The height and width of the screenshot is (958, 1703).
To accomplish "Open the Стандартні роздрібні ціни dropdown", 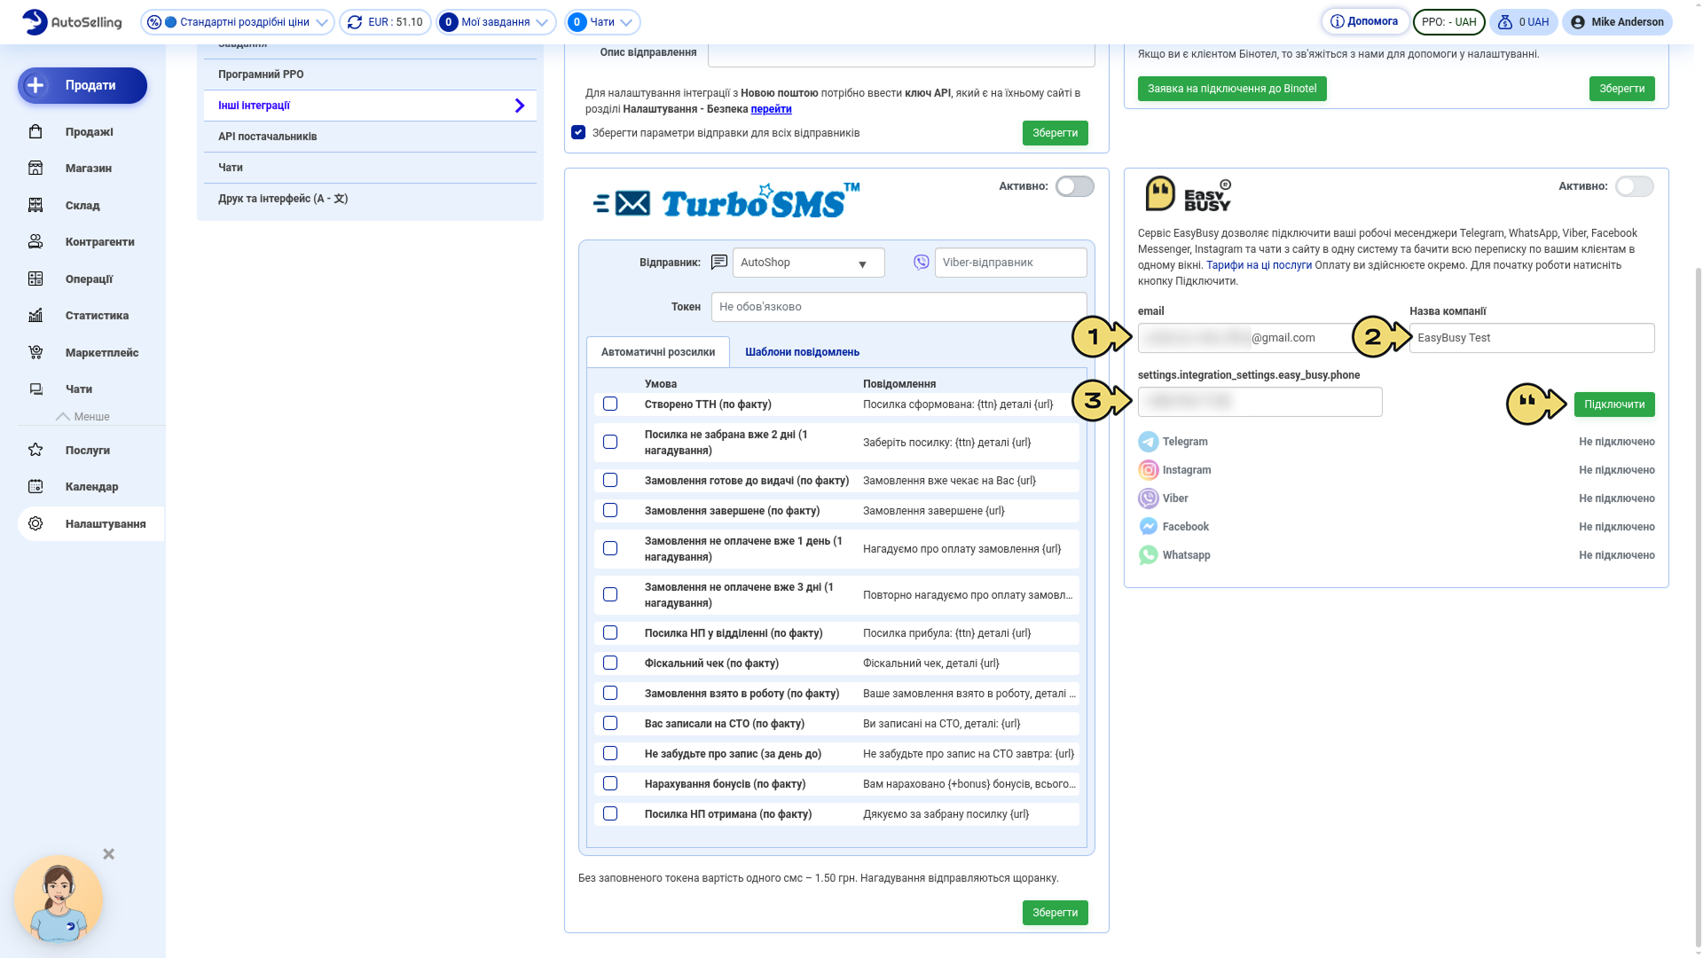I will 238,22.
